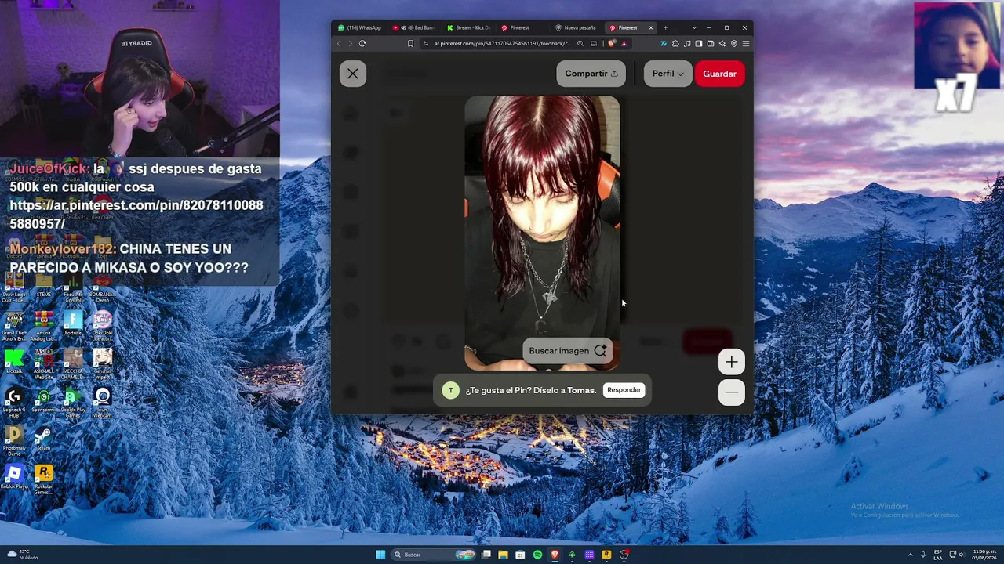Screen dimensions: 1004x564
Task: Expand the Perfil board dropdown
Action: (x=668, y=74)
